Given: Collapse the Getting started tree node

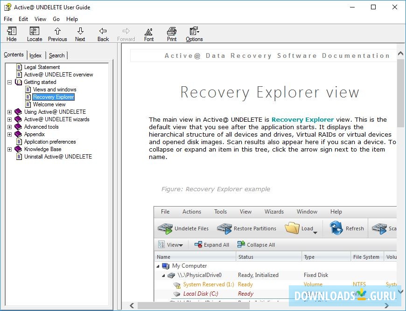Looking at the screenshot, I should point(10,82).
